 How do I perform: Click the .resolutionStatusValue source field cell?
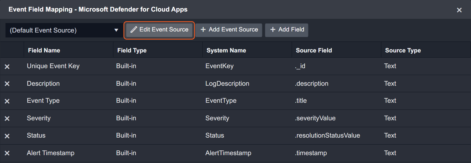[327, 135]
